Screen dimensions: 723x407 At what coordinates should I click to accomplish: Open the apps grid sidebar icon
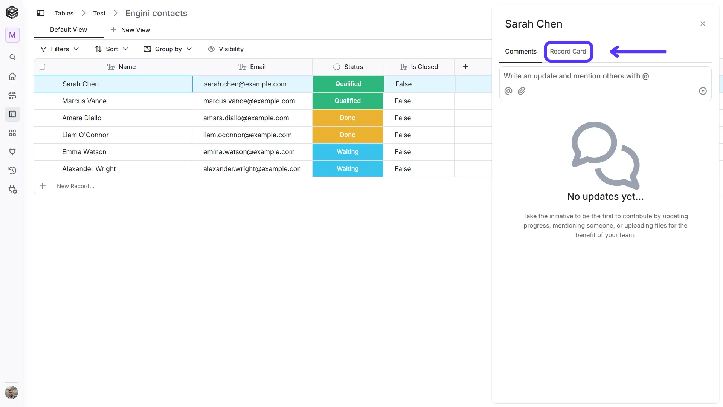click(12, 133)
